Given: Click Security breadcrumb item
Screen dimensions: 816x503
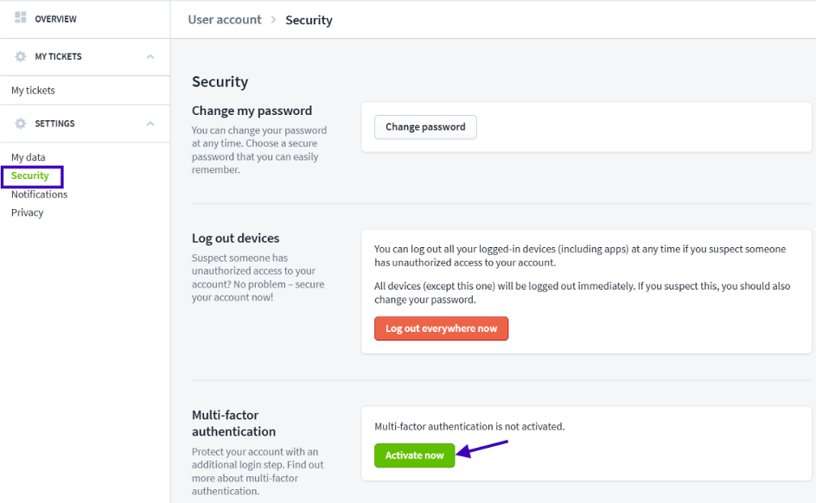Looking at the screenshot, I should click(x=309, y=20).
